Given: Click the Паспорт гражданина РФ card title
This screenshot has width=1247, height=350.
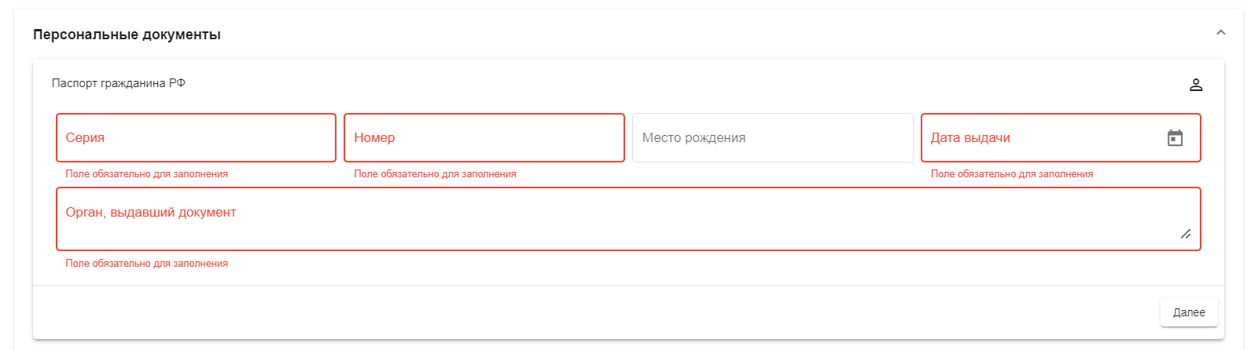Looking at the screenshot, I should 119,83.
